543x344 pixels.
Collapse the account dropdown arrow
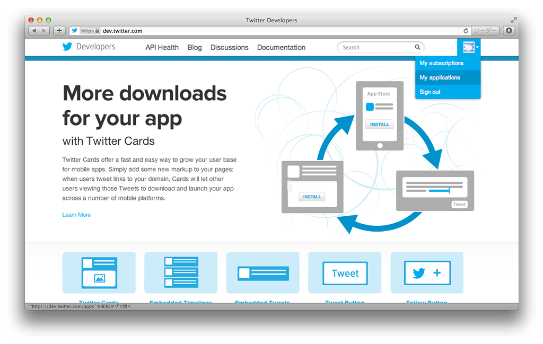pyautogui.click(x=477, y=47)
